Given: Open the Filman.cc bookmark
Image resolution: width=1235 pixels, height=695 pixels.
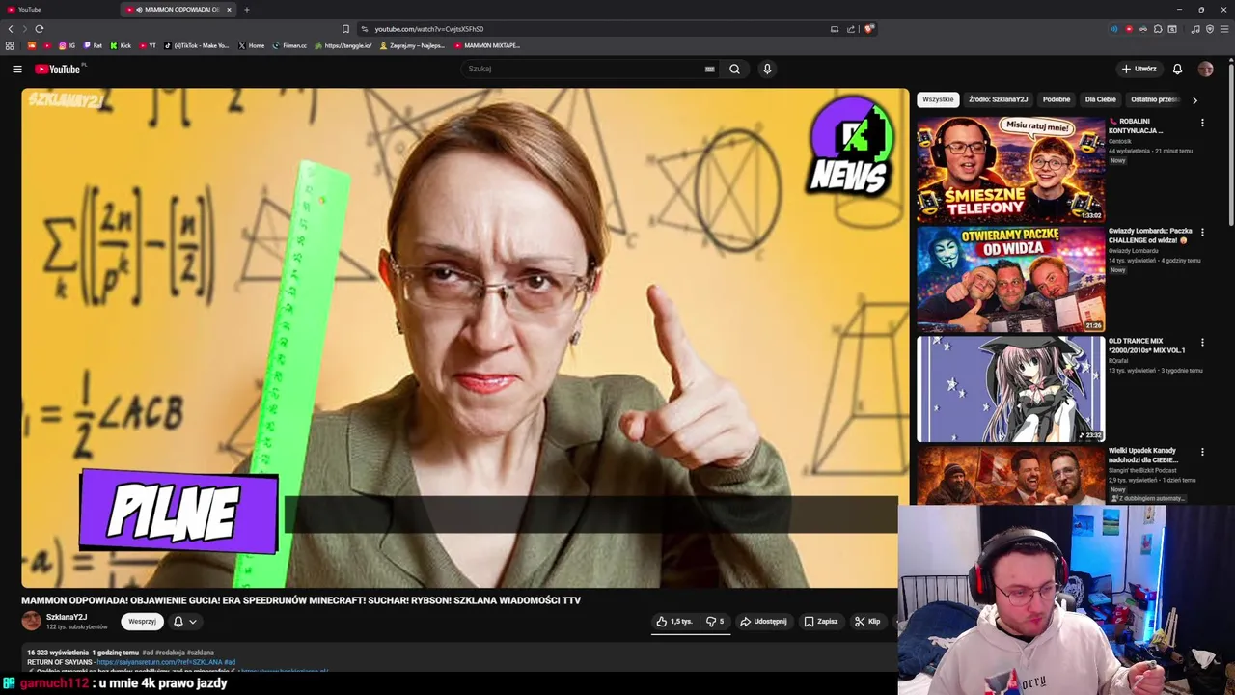Looking at the screenshot, I should tap(289, 45).
